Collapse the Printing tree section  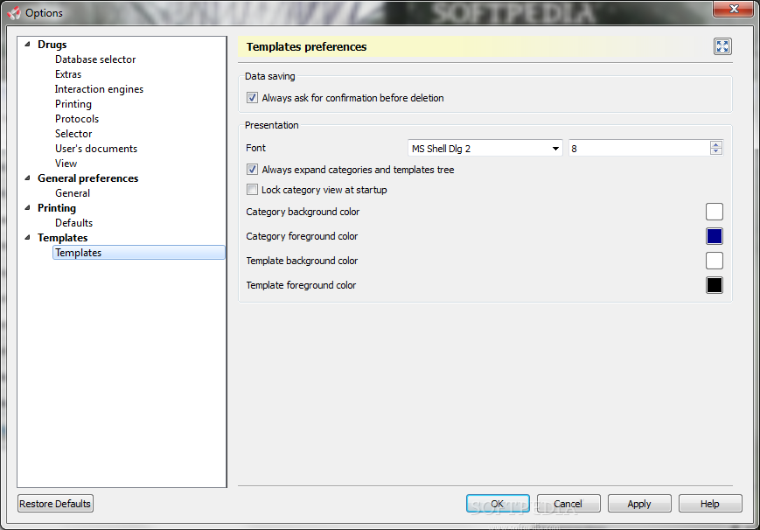(x=28, y=207)
